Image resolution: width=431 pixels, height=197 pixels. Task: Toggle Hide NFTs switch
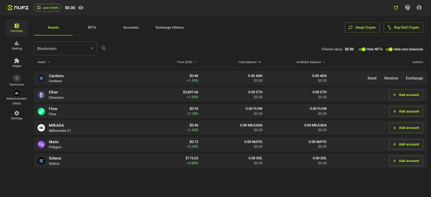pos(362,49)
